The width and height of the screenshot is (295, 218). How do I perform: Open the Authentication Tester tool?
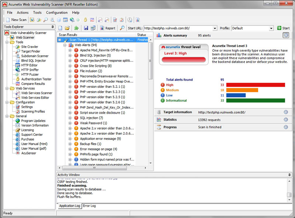36,79
